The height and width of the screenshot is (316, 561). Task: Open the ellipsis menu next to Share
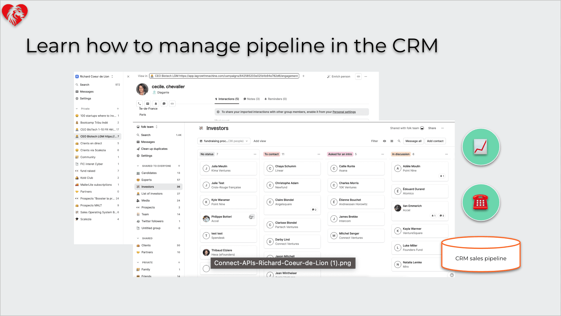442,128
